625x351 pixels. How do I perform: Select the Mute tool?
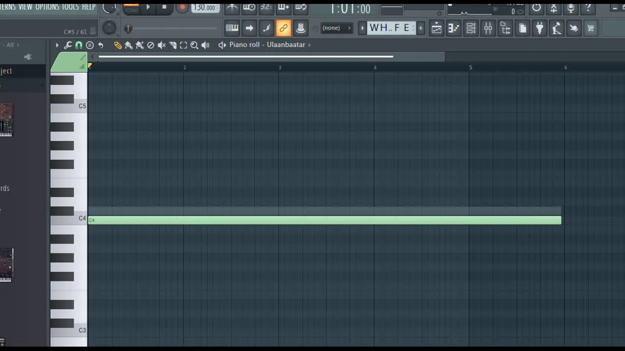click(162, 45)
